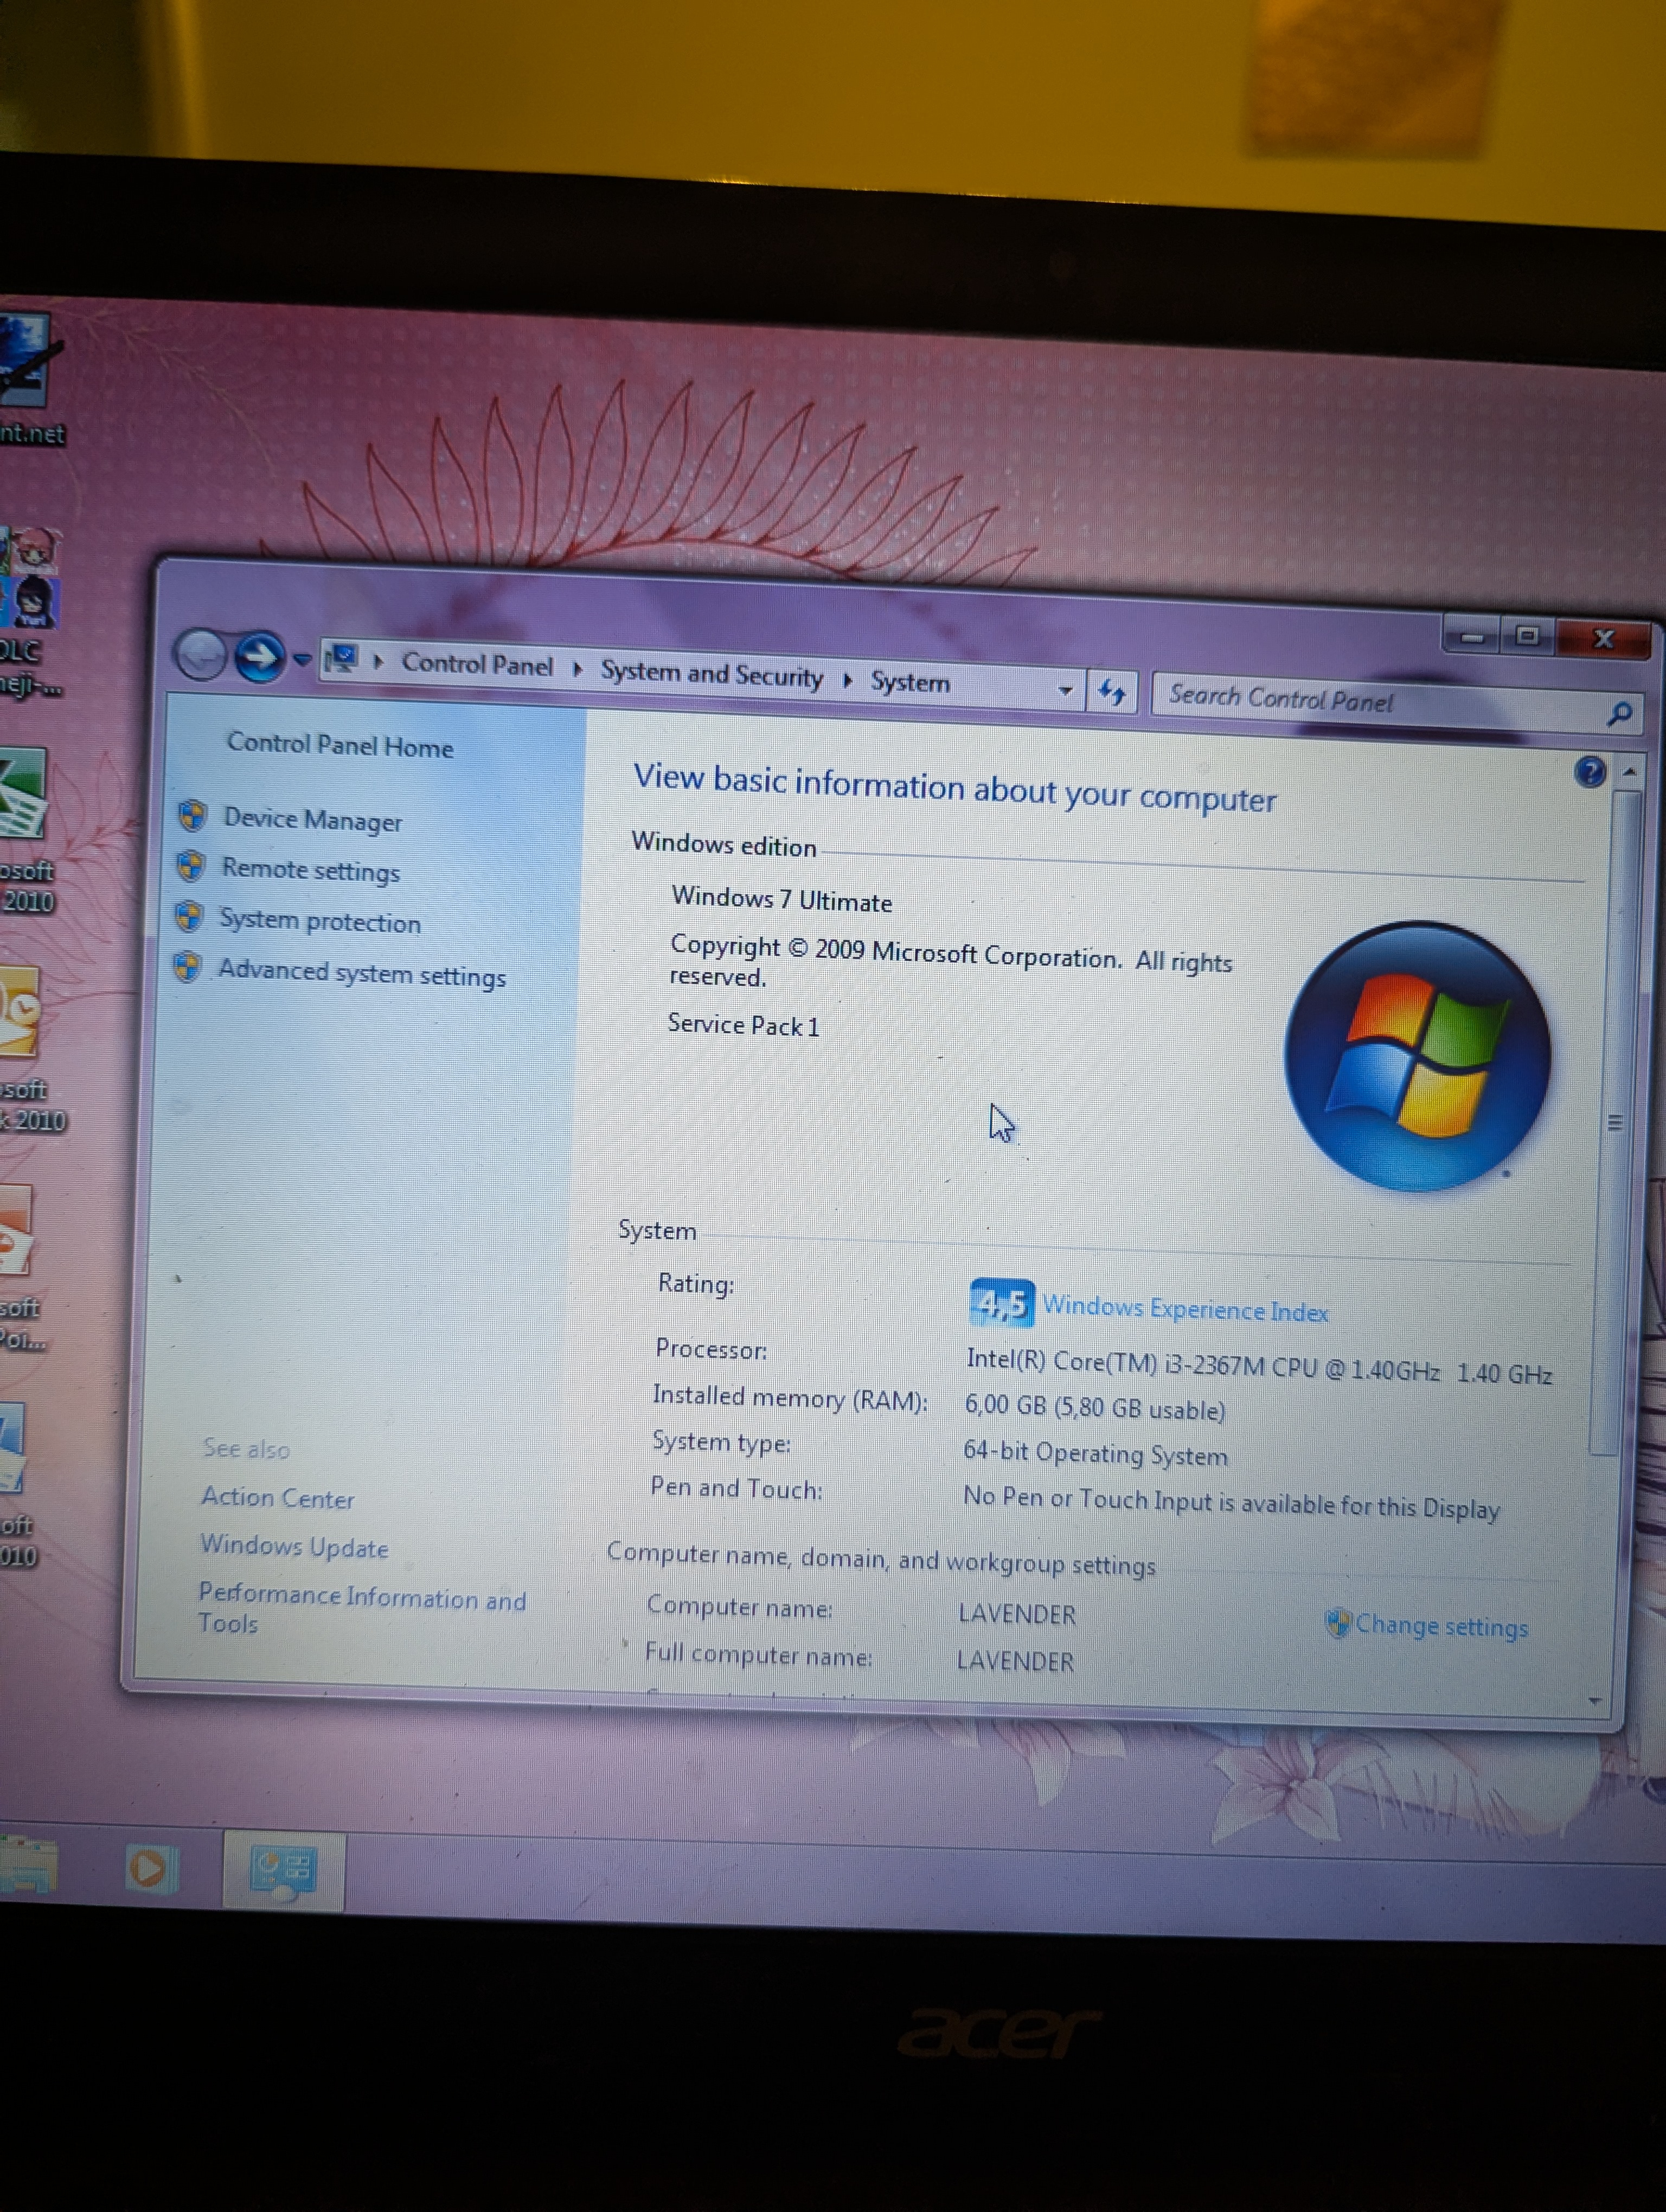Open Windows Experience Index link

(1185, 1309)
